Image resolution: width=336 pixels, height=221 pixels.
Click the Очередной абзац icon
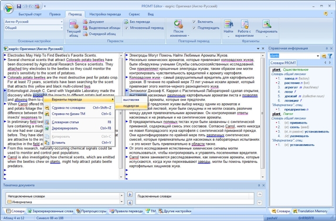point(85,34)
